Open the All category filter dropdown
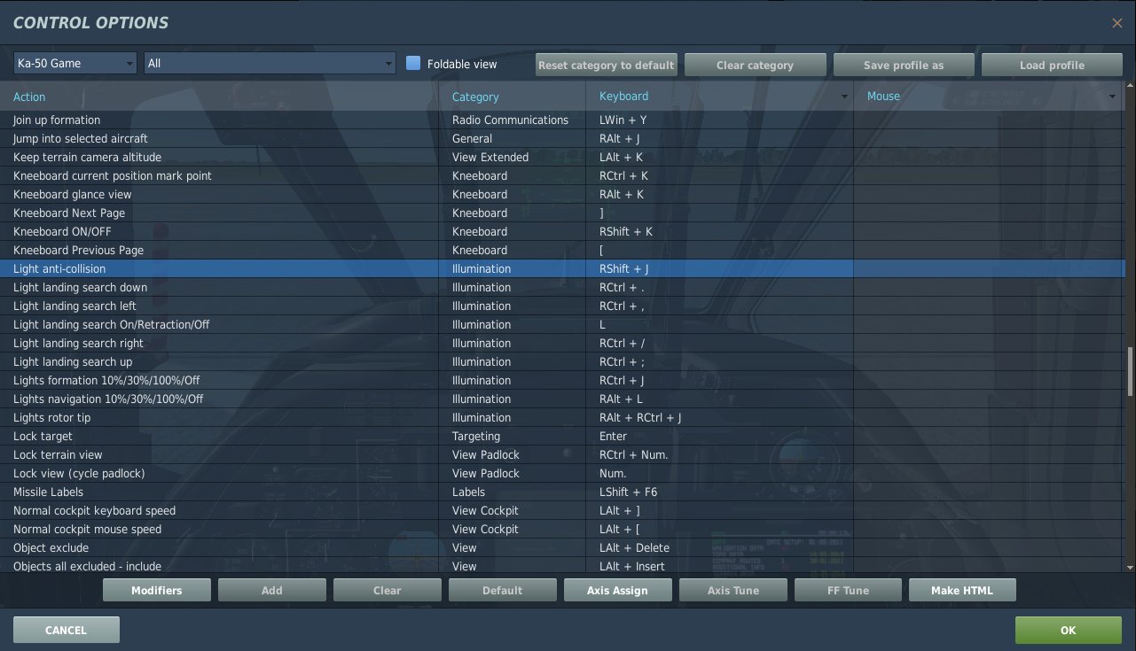 (x=270, y=64)
